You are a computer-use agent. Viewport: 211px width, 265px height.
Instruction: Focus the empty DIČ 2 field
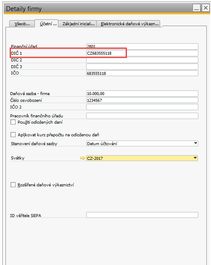click(142, 60)
